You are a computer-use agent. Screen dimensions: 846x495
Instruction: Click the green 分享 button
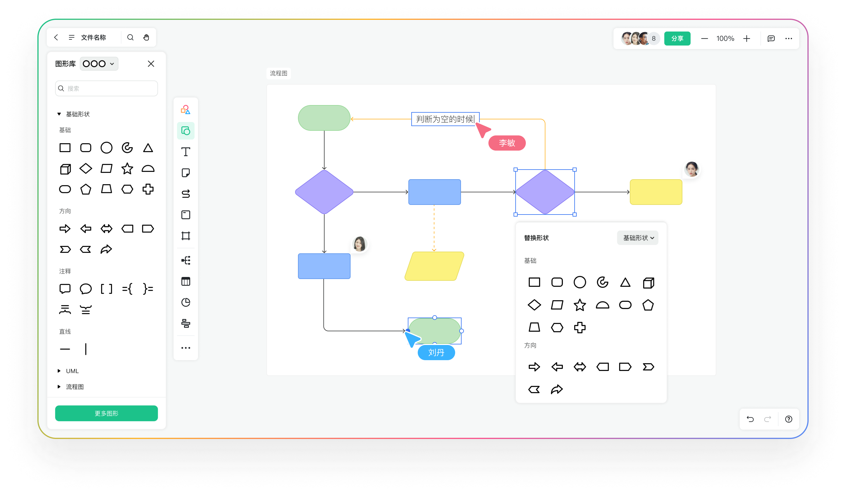[x=677, y=39]
